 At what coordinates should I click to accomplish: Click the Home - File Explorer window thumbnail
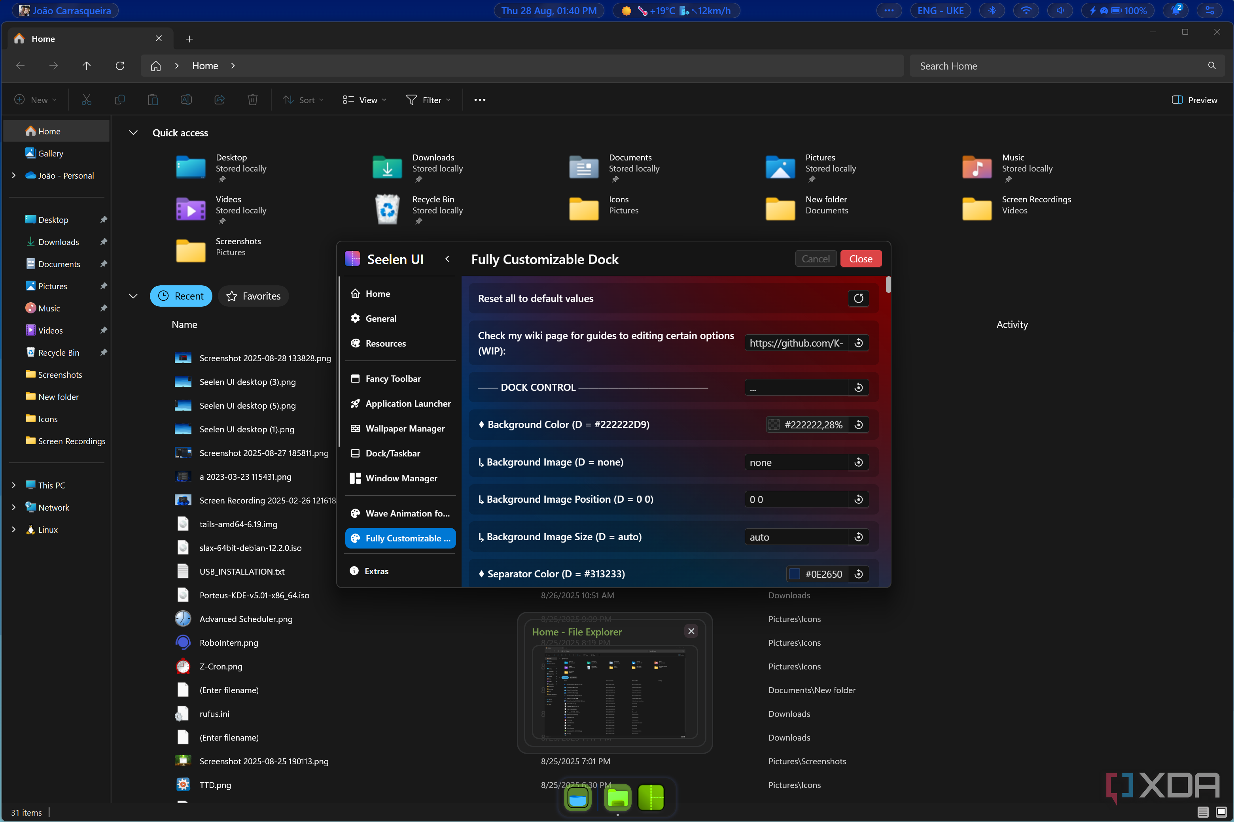pos(614,692)
